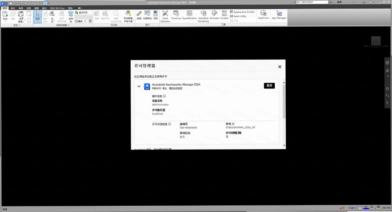This screenshot has height=212, width=392.
Task: Expand the 项目 panel dropdown arrow
Action: click(x=20, y=25)
